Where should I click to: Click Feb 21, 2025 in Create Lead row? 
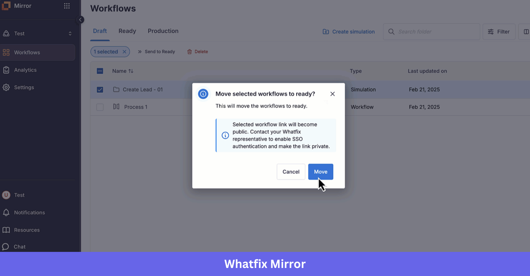[x=424, y=89]
